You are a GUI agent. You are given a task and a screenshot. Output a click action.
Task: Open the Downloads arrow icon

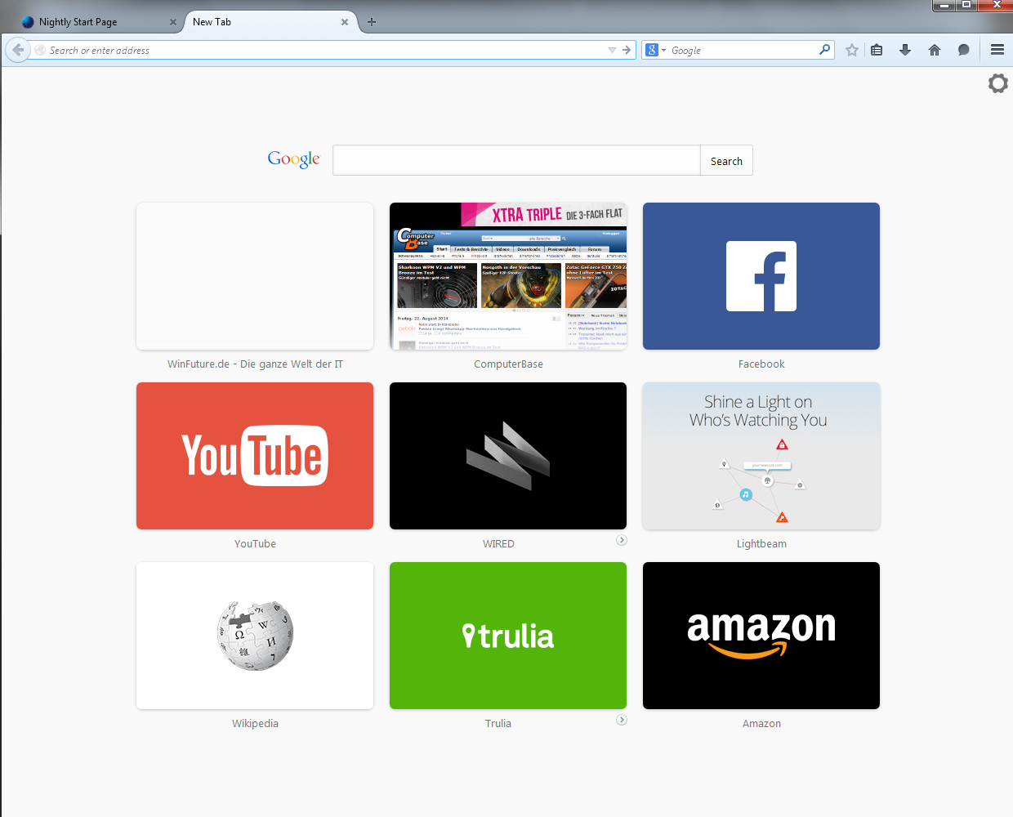pos(905,50)
